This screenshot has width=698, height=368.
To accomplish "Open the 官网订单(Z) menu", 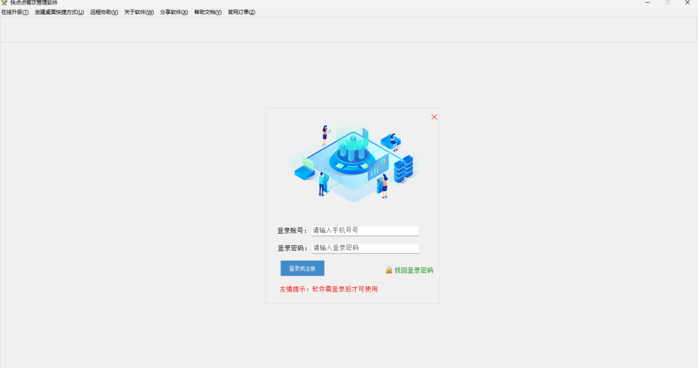I will coord(241,12).
